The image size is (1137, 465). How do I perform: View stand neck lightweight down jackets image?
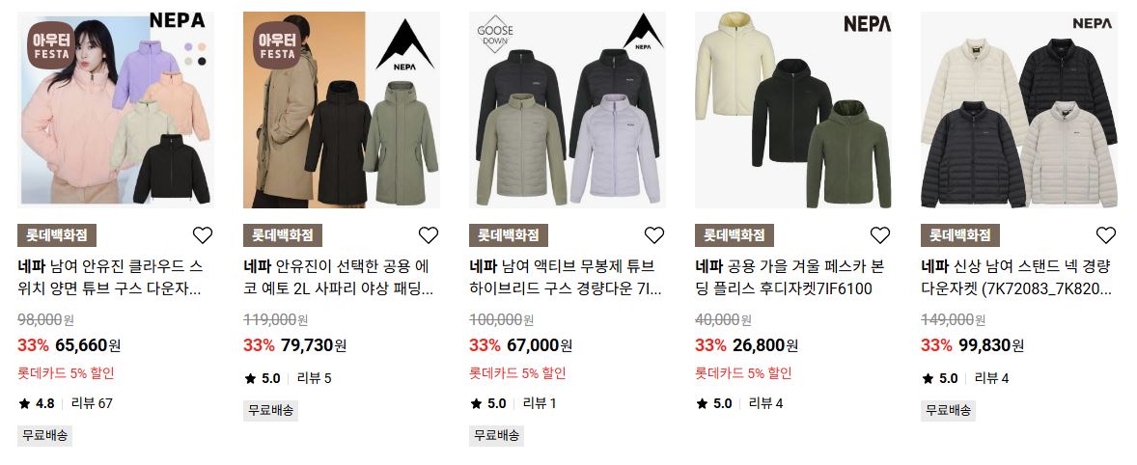[x=1019, y=110]
